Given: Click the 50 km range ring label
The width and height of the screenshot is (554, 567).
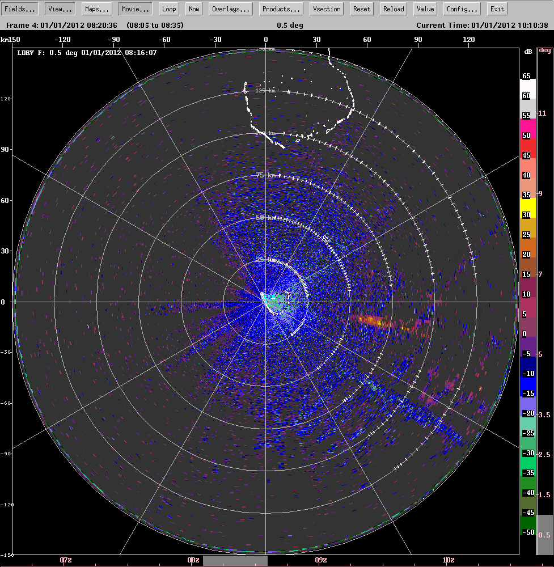Looking at the screenshot, I should [x=266, y=218].
